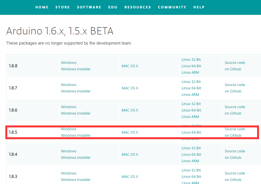Choose Linux 64 Bit for version 1.8.7

191,88
